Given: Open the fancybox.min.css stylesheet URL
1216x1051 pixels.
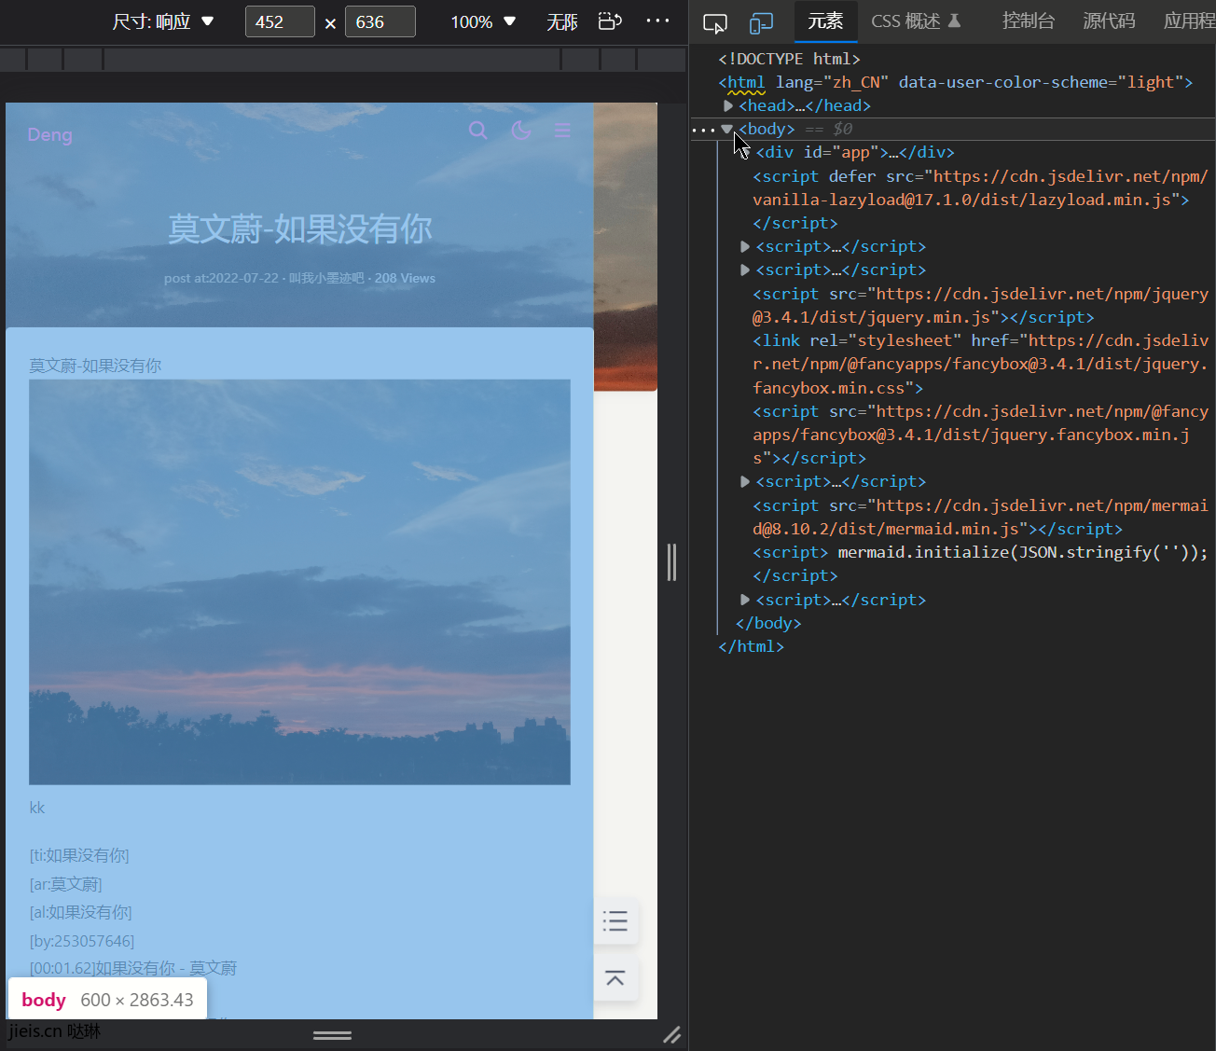Looking at the screenshot, I should [x=980, y=365].
